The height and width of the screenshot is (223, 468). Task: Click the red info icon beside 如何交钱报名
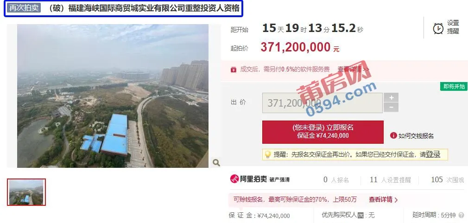(x=393, y=135)
